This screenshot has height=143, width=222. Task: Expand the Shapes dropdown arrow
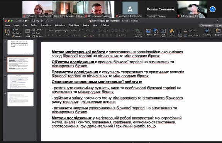159,31
